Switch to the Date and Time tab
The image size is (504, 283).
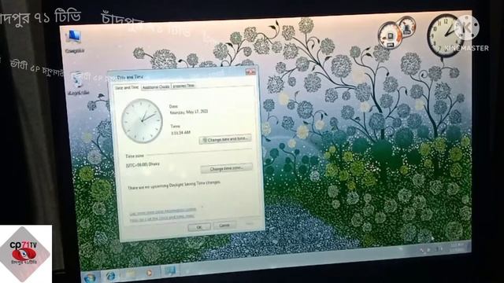pyautogui.click(x=127, y=87)
